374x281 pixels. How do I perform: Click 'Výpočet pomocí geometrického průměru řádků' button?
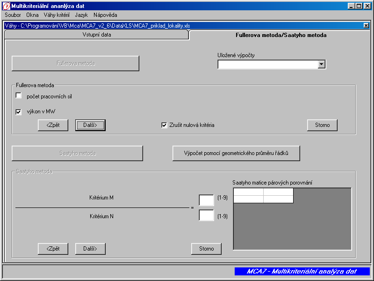tap(236, 153)
